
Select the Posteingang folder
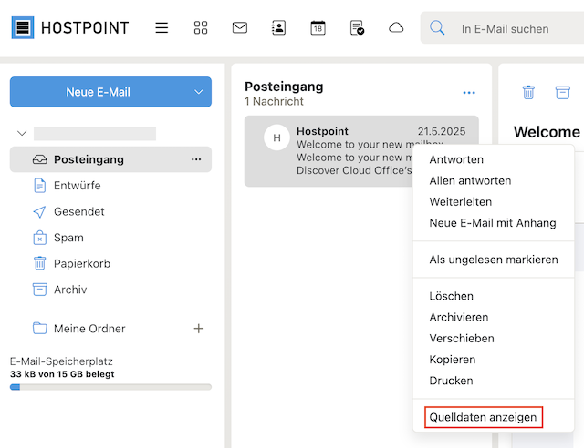coord(110,159)
